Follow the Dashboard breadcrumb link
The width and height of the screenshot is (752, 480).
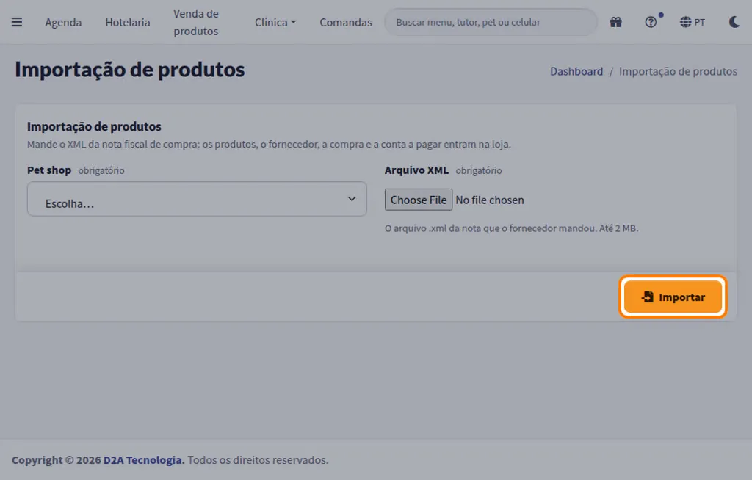(x=576, y=71)
